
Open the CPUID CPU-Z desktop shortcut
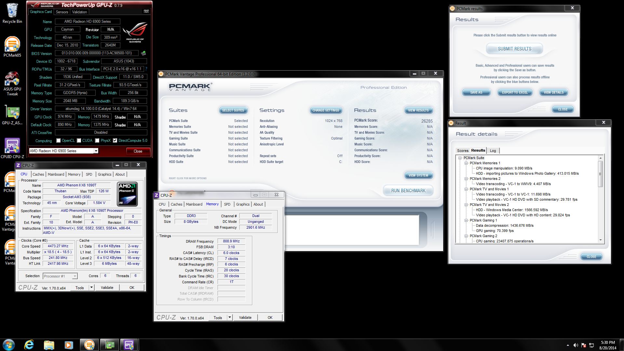click(12, 148)
